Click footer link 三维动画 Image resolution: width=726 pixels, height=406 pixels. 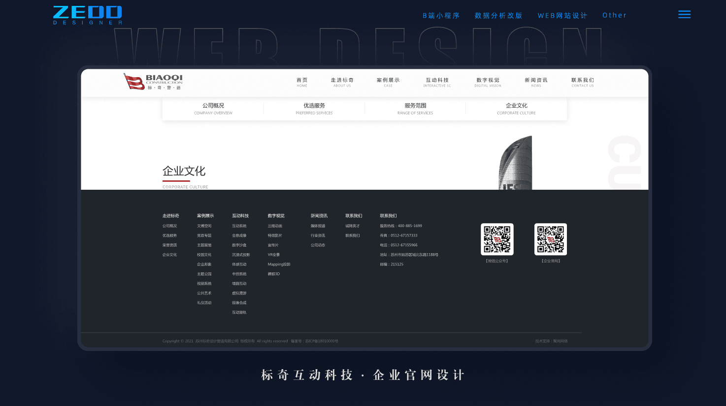pyautogui.click(x=275, y=226)
